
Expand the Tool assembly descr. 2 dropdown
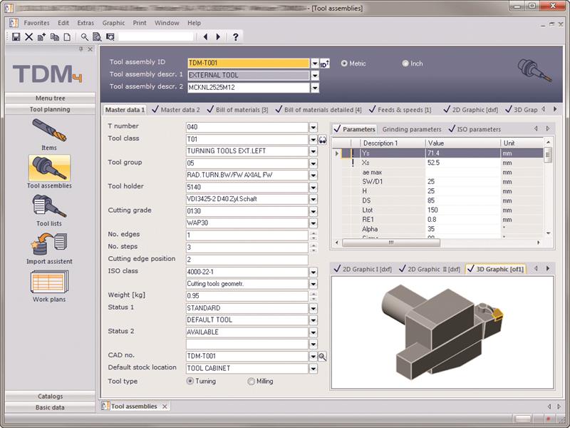click(x=315, y=88)
